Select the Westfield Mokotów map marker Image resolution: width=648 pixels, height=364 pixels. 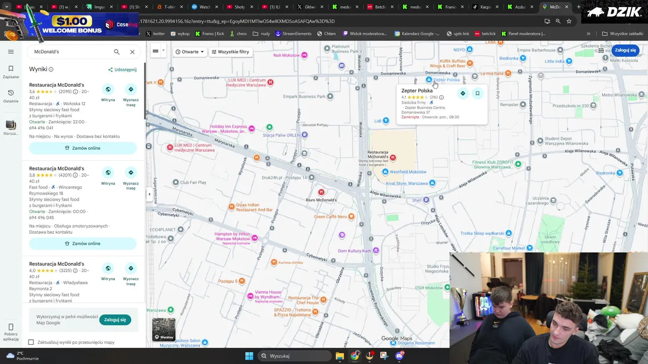click(386, 172)
